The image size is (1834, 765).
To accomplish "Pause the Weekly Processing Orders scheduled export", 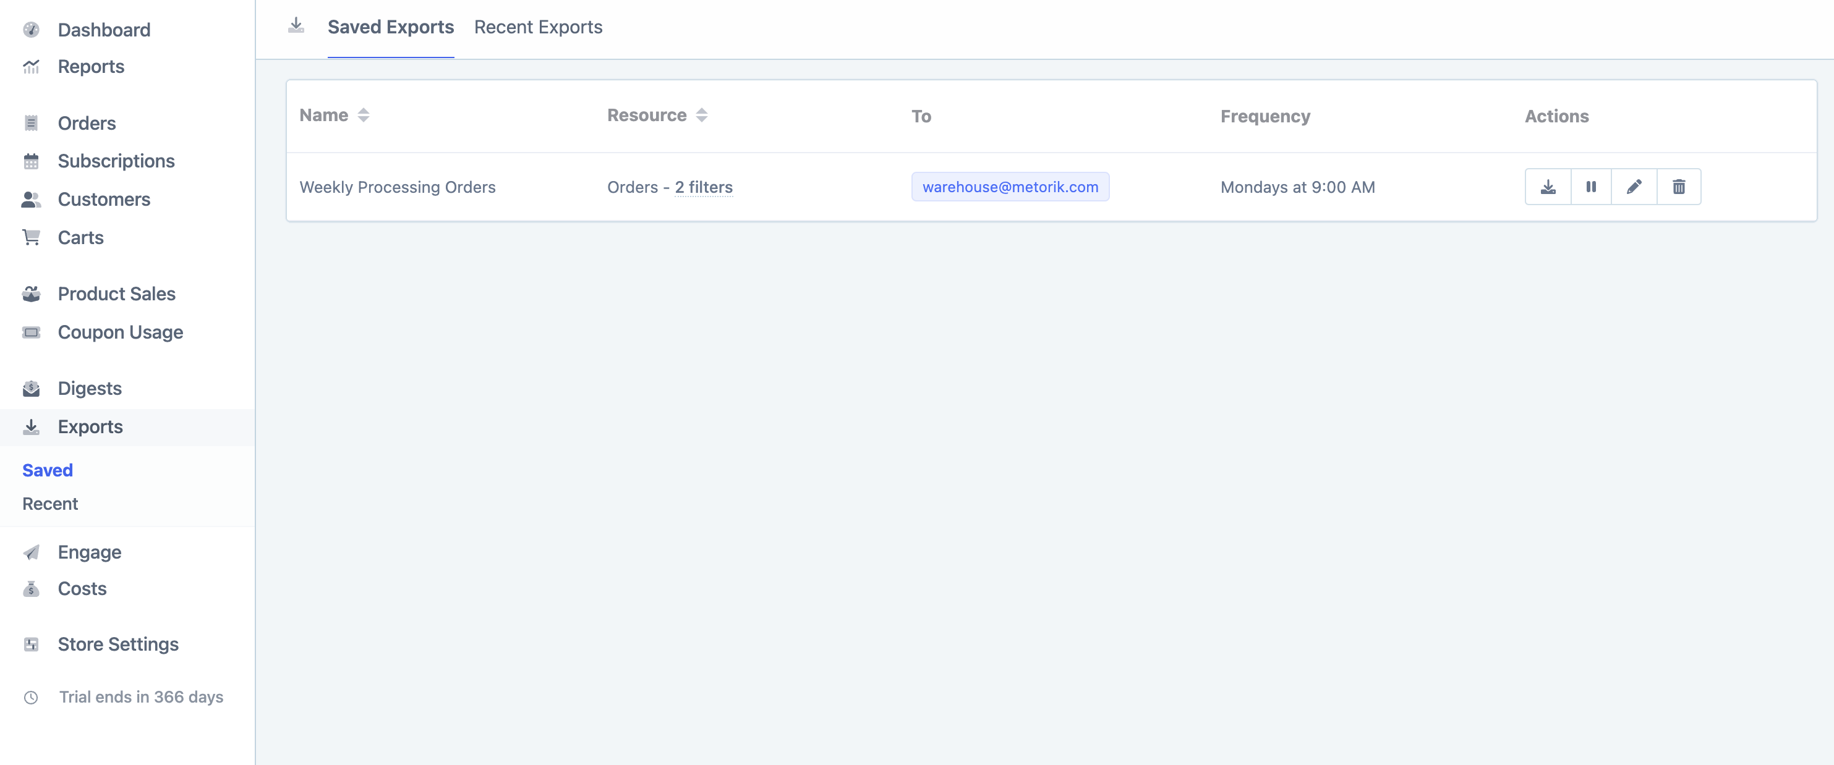I will (x=1591, y=187).
